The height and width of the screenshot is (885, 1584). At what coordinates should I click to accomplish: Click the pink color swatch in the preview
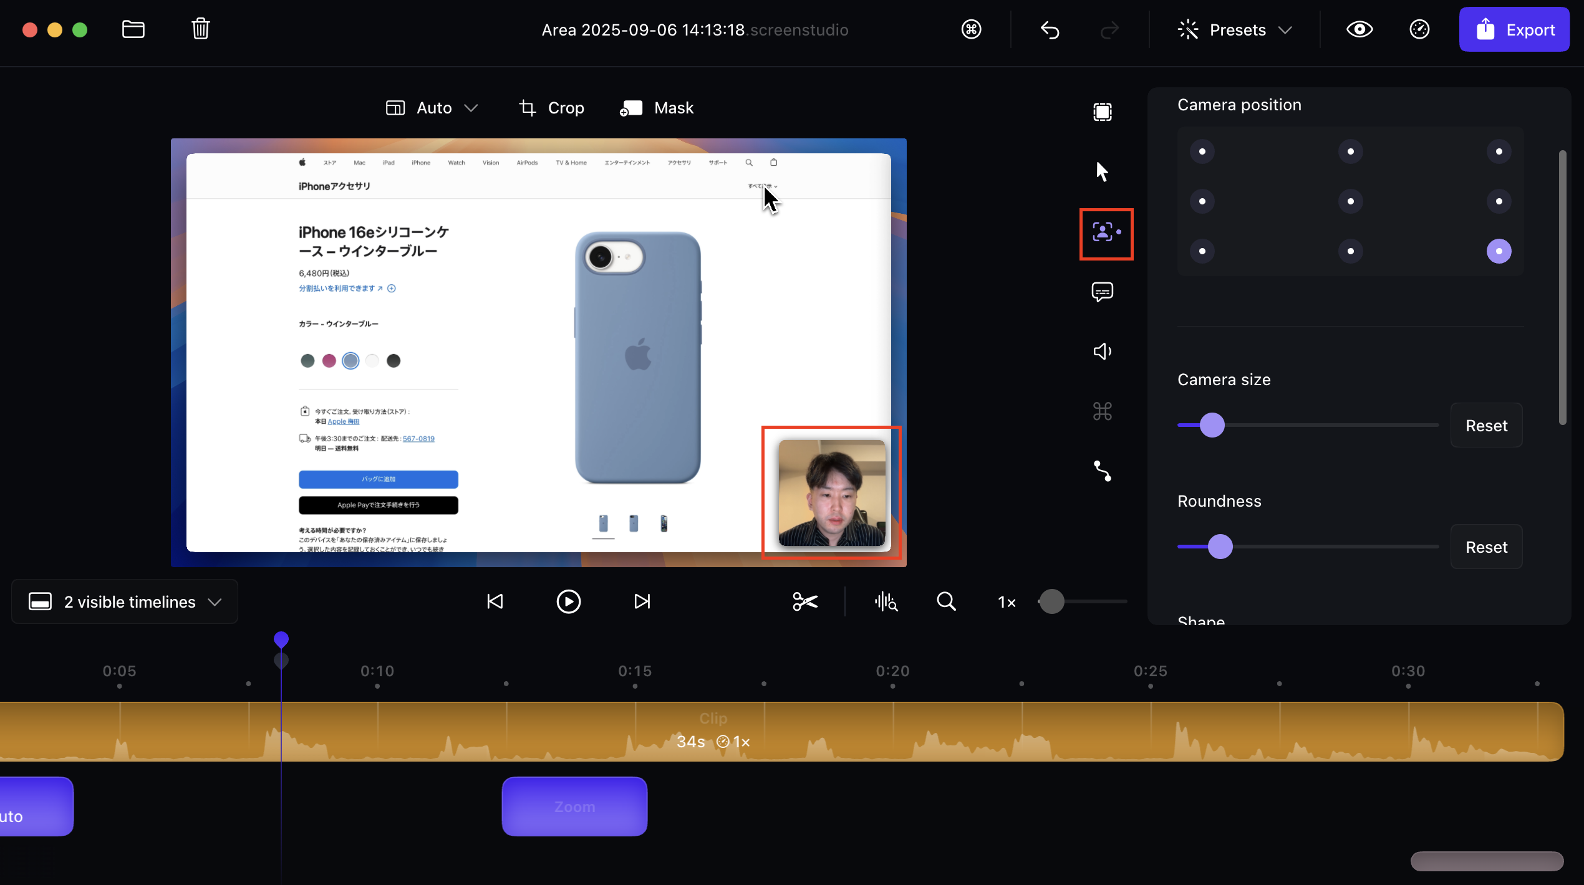click(329, 360)
